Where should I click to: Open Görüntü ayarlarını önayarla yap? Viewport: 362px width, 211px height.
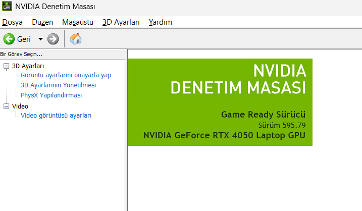click(x=66, y=75)
